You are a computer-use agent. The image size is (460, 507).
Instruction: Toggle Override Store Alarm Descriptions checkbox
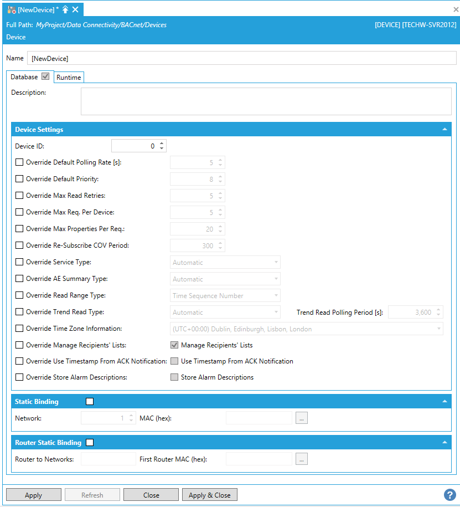coord(19,377)
